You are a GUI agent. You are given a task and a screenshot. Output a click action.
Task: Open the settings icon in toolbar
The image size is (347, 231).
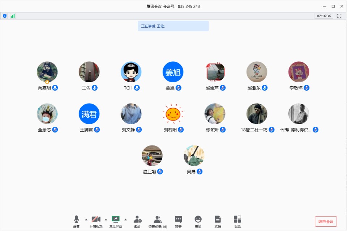tap(237, 219)
